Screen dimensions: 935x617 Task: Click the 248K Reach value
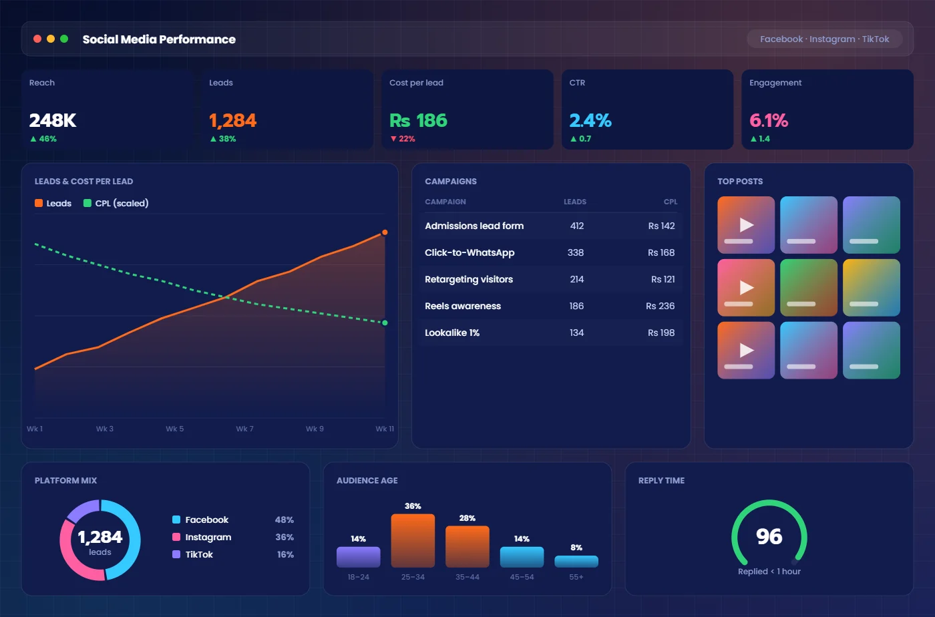[x=53, y=120]
